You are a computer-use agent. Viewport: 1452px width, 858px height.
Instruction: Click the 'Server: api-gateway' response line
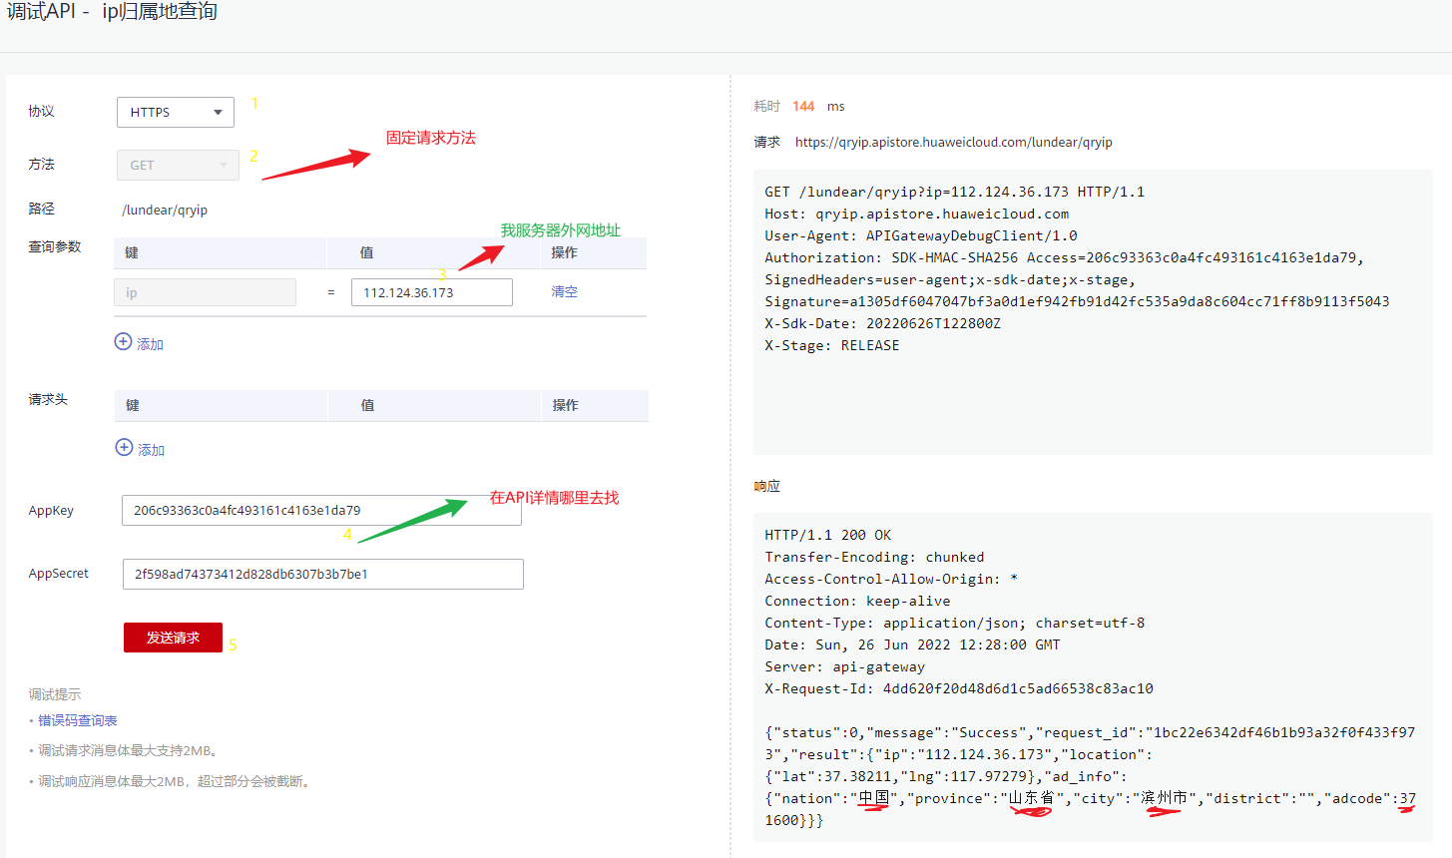845,666
